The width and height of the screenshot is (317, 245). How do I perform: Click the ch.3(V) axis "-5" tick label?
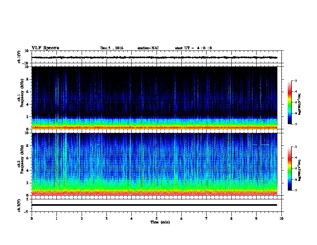[x=27, y=212]
